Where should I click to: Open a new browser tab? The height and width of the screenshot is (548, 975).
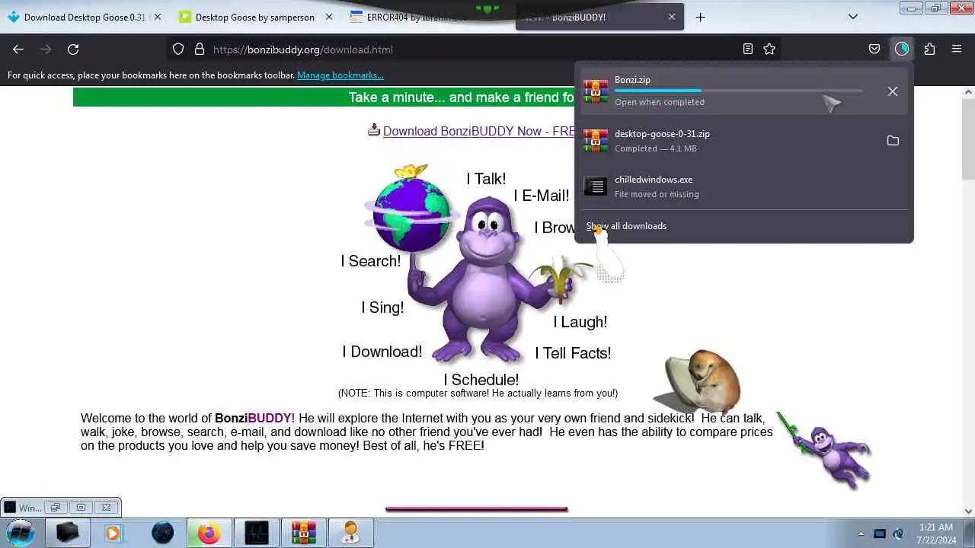pyautogui.click(x=700, y=17)
